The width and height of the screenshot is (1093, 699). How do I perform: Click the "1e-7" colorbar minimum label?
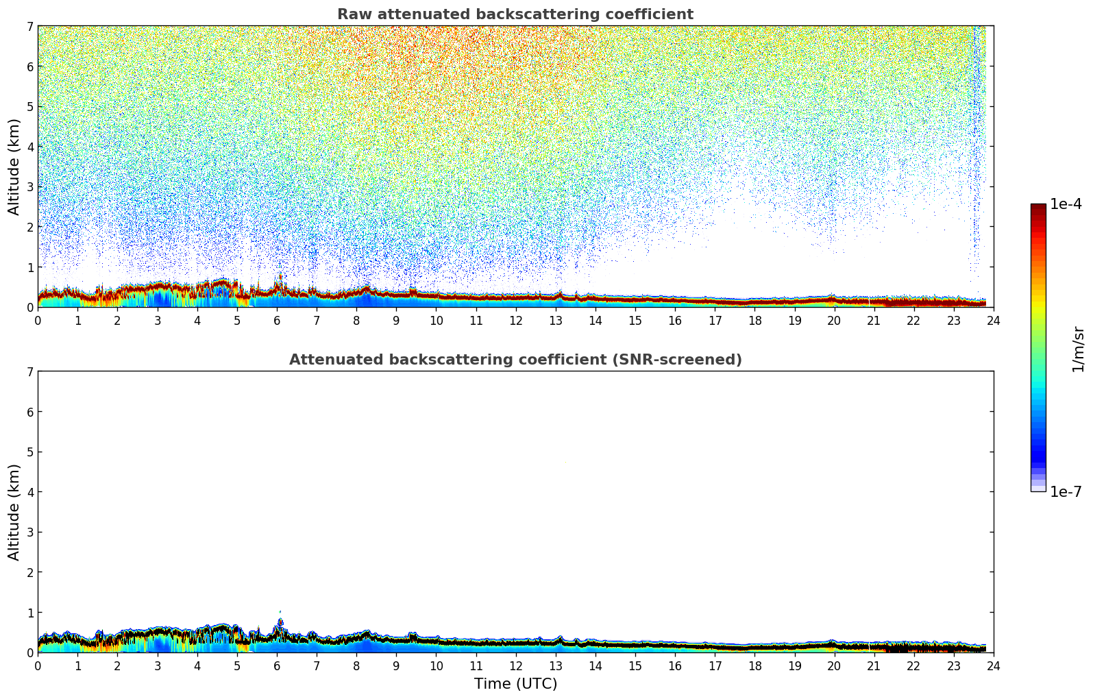[1066, 492]
